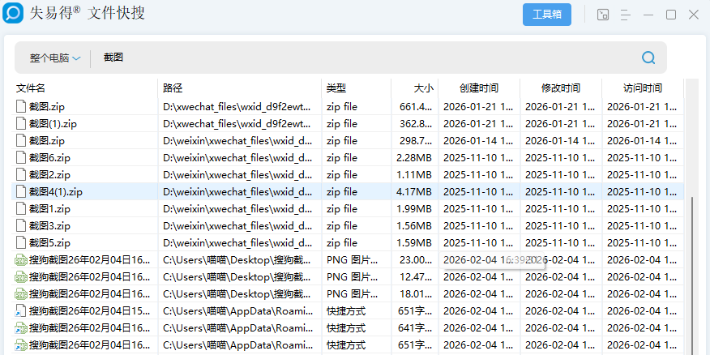Sort by 创建时间 column header
This screenshot has height=355, width=710.
[478, 88]
